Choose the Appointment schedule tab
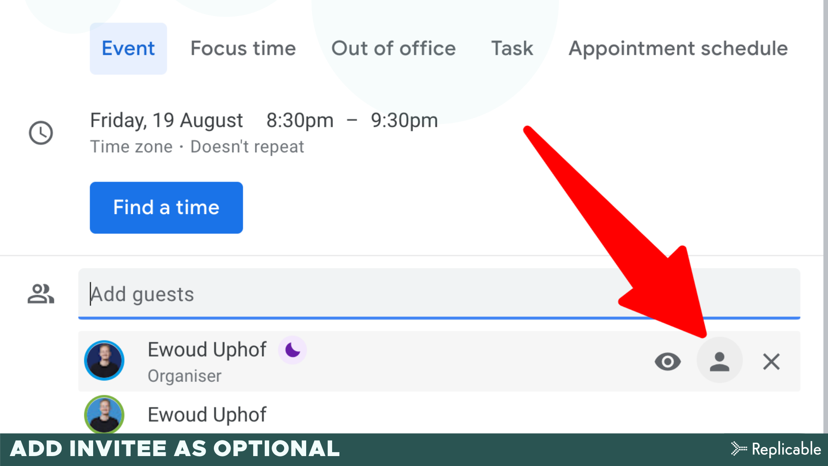The height and width of the screenshot is (466, 828). [678, 48]
